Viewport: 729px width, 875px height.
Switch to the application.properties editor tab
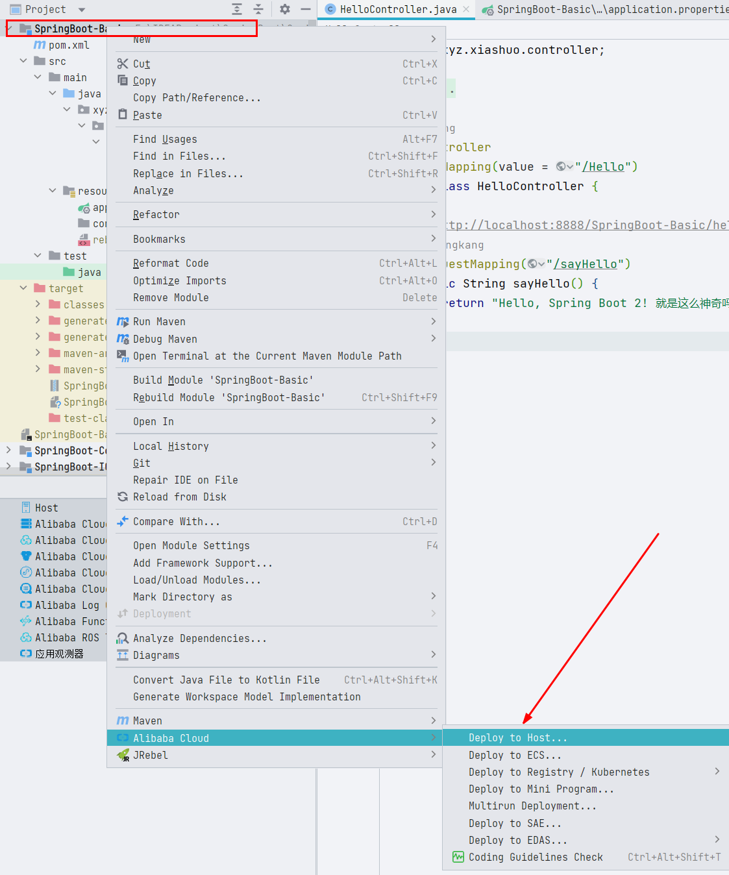point(604,9)
